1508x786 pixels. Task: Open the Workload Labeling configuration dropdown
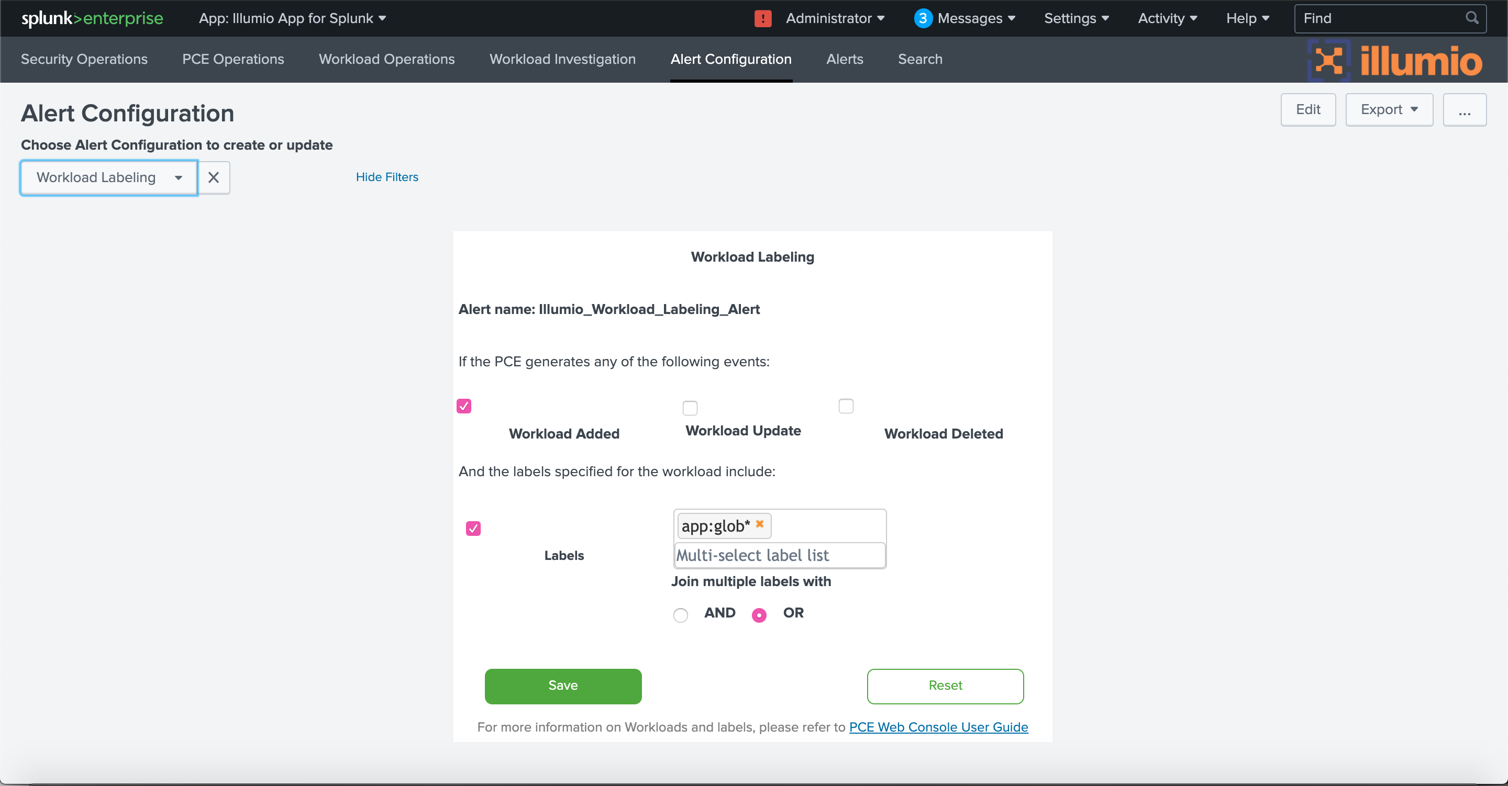click(109, 177)
